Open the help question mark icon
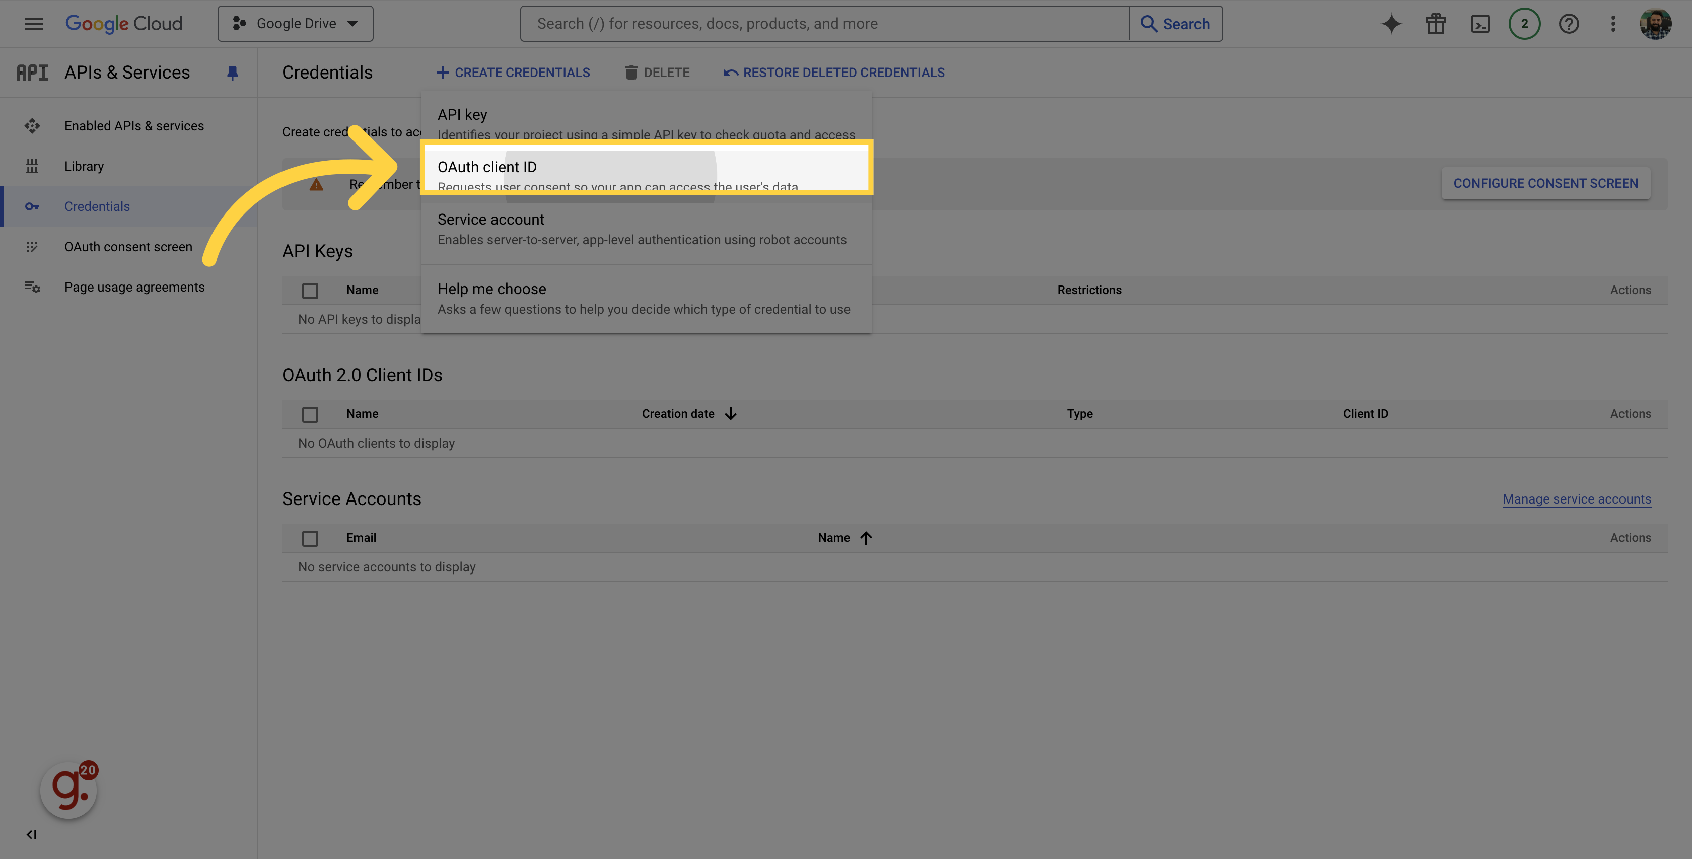Screen dimensions: 1692x859 point(1569,24)
